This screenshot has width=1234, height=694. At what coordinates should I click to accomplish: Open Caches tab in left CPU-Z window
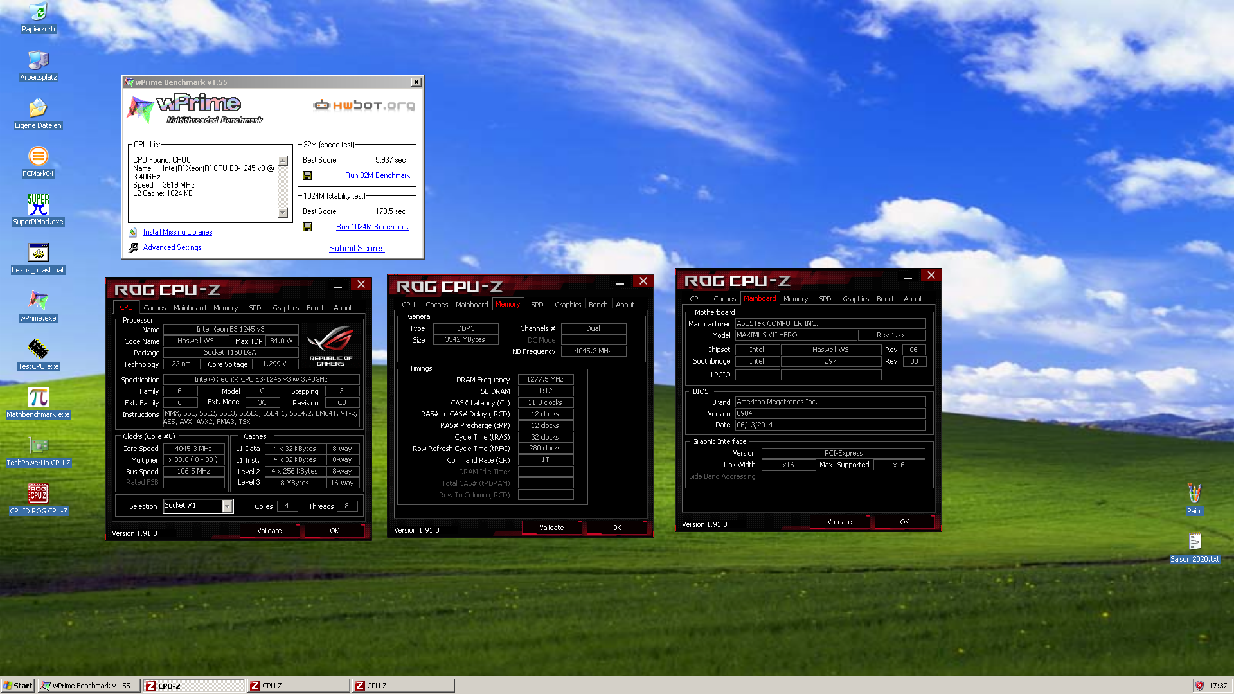(154, 308)
